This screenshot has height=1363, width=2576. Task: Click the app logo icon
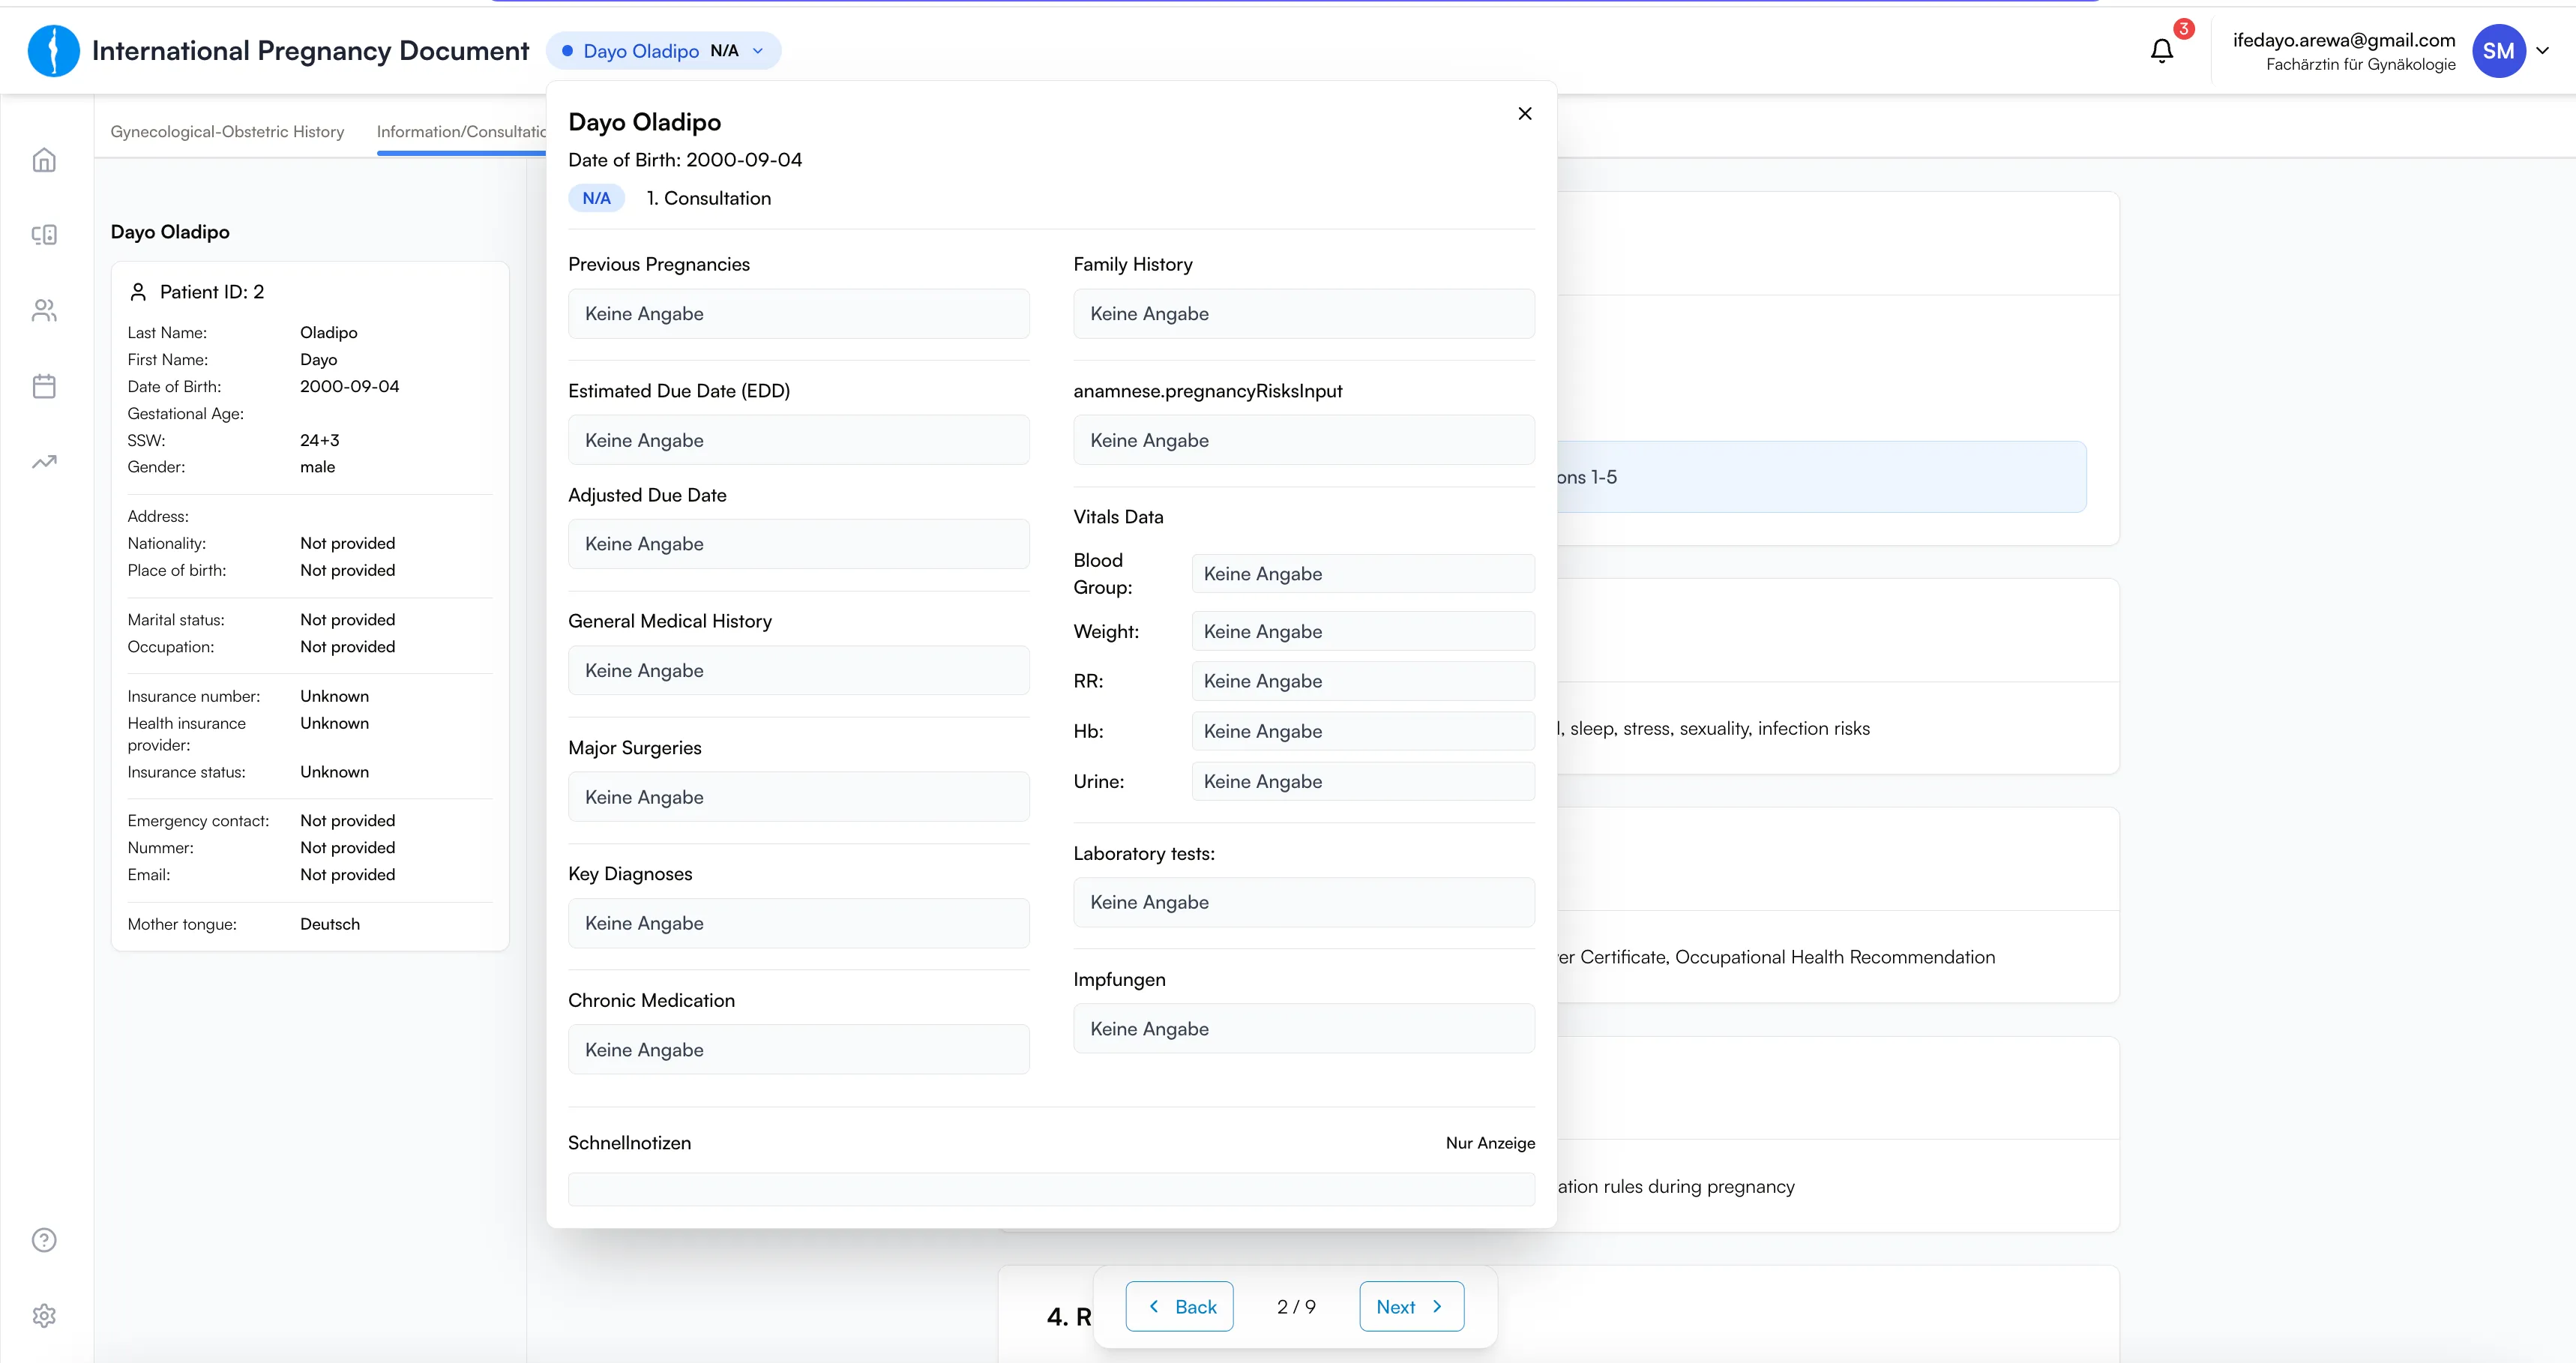54,51
